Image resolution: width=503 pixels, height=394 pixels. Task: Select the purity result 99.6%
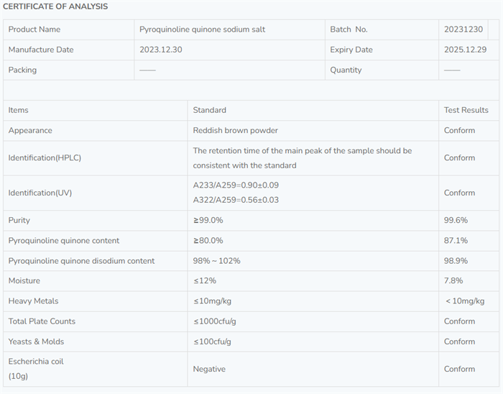pos(456,220)
